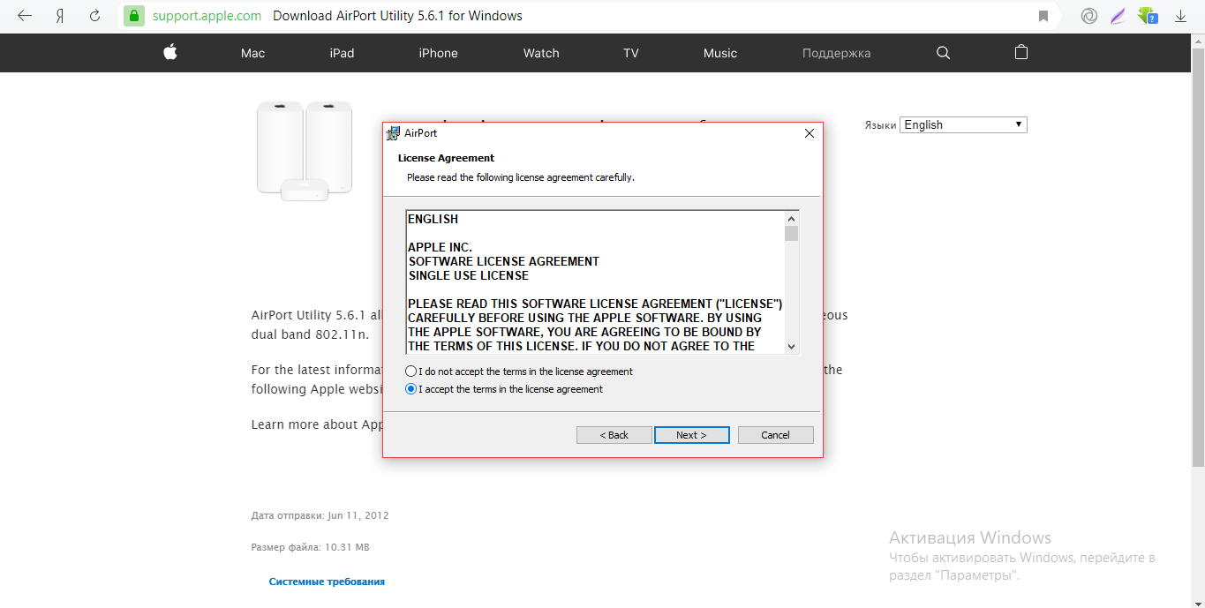Open the Mac menu item
The image size is (1205, 608).
coord(252,53)
